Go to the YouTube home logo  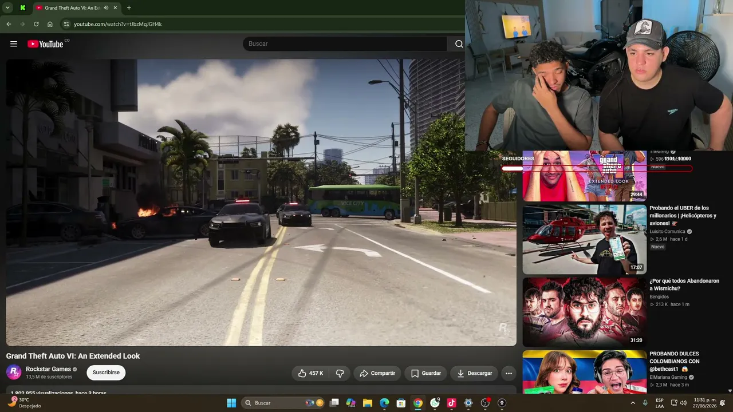tap(45, 44)
